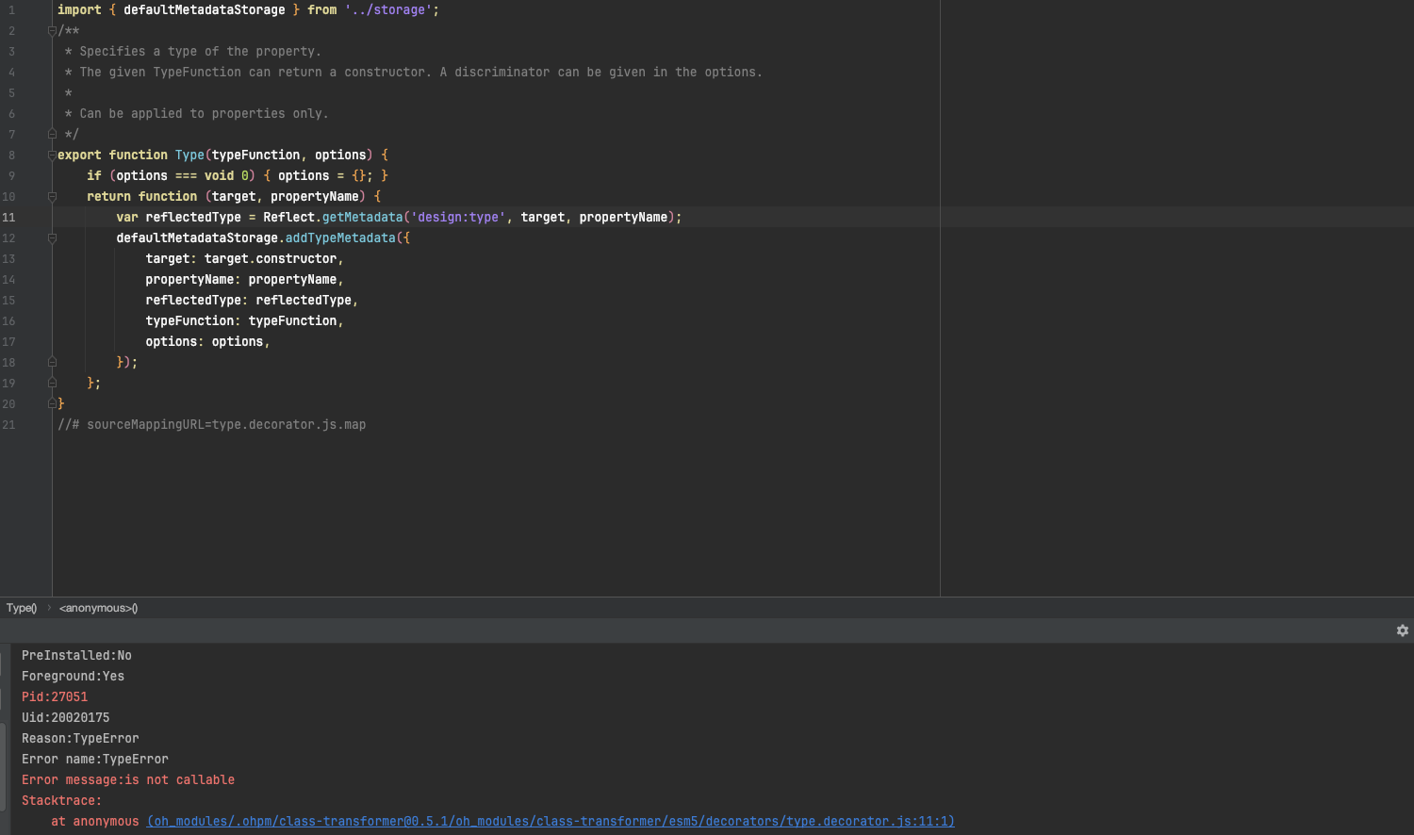Viewport: 1414px width, 835px height.
Task: Collapse the returned function fold on line 10
Action: [x=52, y=197]
